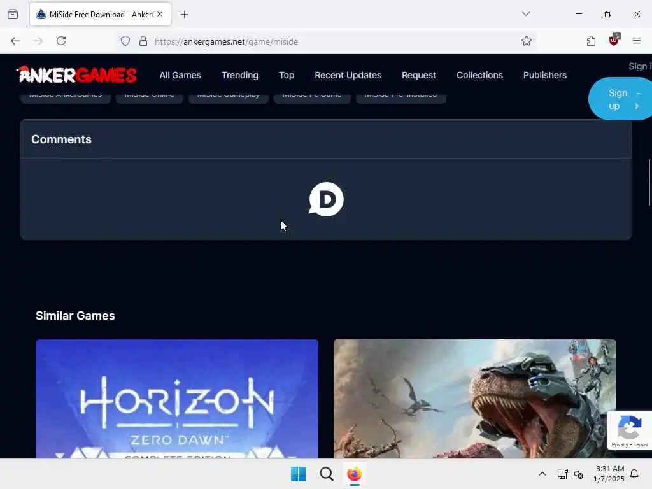This screenshot has height=489, width=652.
Task: Reload the current page
Action: pyautogui.click(x=61, y=41)
